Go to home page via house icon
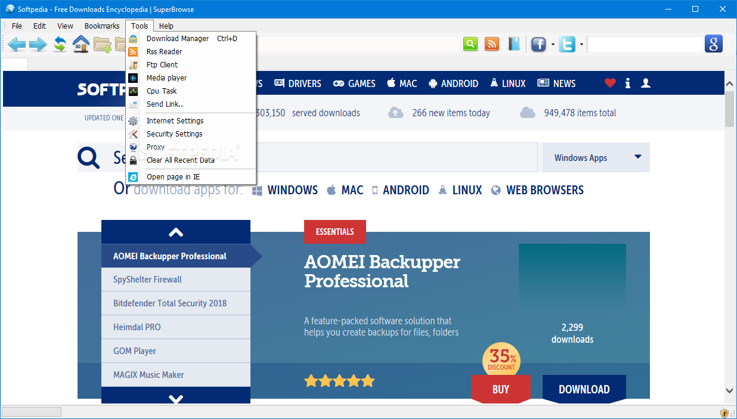 tap(81, 44)
